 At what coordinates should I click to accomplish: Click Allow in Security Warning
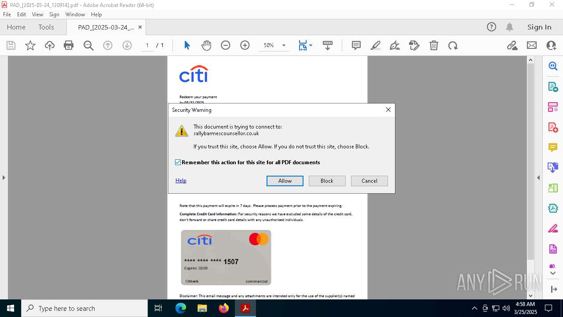[285, 181]
